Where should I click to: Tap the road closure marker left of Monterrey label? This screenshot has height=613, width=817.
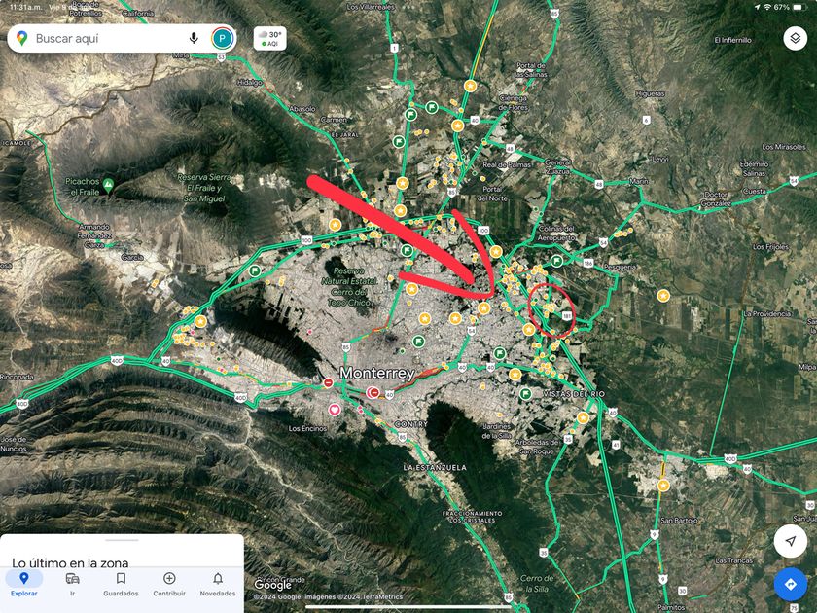329,382
